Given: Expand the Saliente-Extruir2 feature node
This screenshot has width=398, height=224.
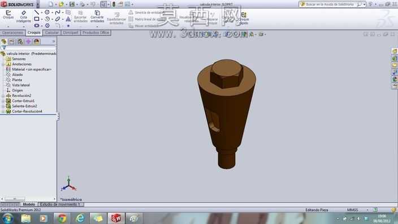Looking at the screenshot, I should 3,106.
